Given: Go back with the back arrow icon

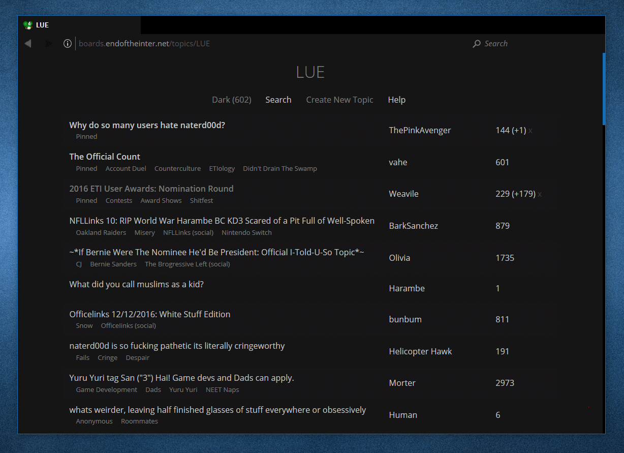Looking at the screenshot, I should tap(28, 44).
